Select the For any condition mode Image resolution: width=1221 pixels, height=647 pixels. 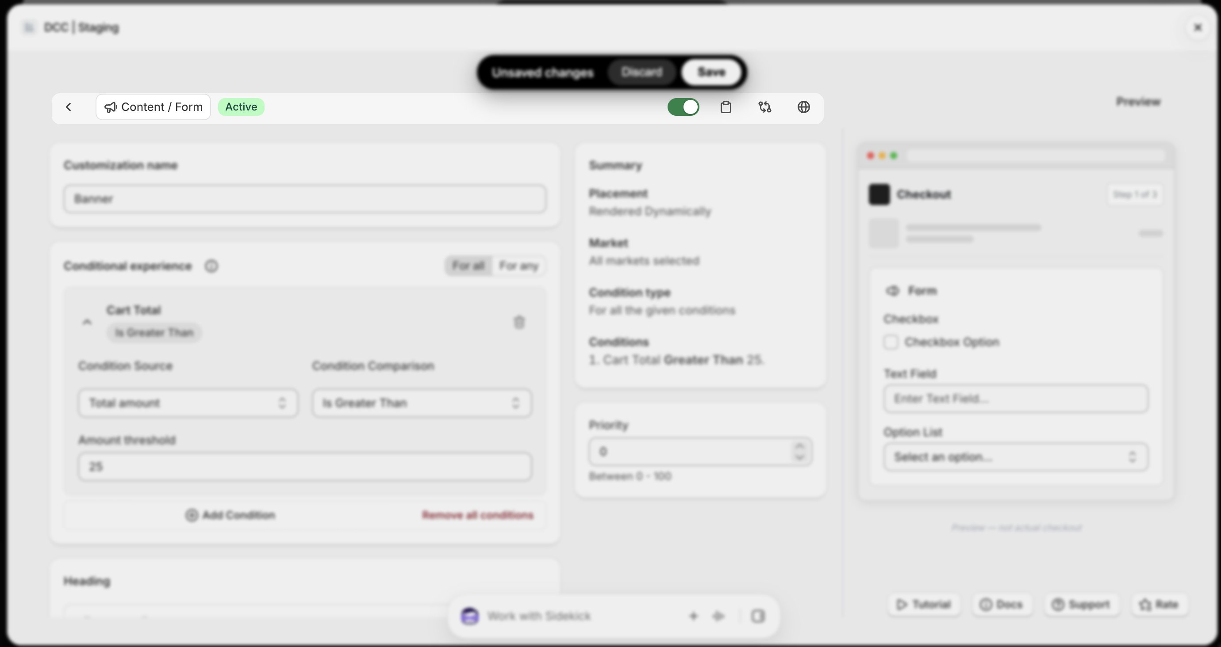518,266
